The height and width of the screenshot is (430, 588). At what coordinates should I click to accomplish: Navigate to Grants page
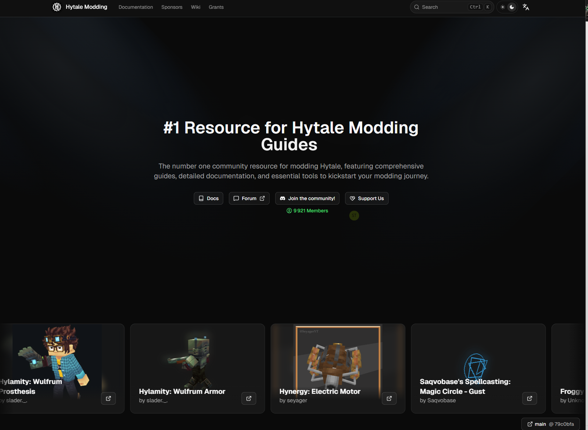(x=216, y=7)
